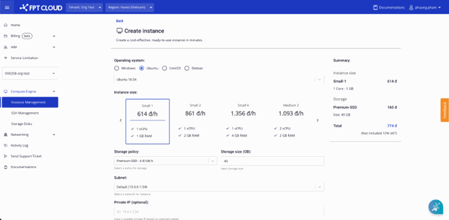The image size is (449, 220).
Task: Click the (Not included 10% VAT) note
Action: pos(379,134)
